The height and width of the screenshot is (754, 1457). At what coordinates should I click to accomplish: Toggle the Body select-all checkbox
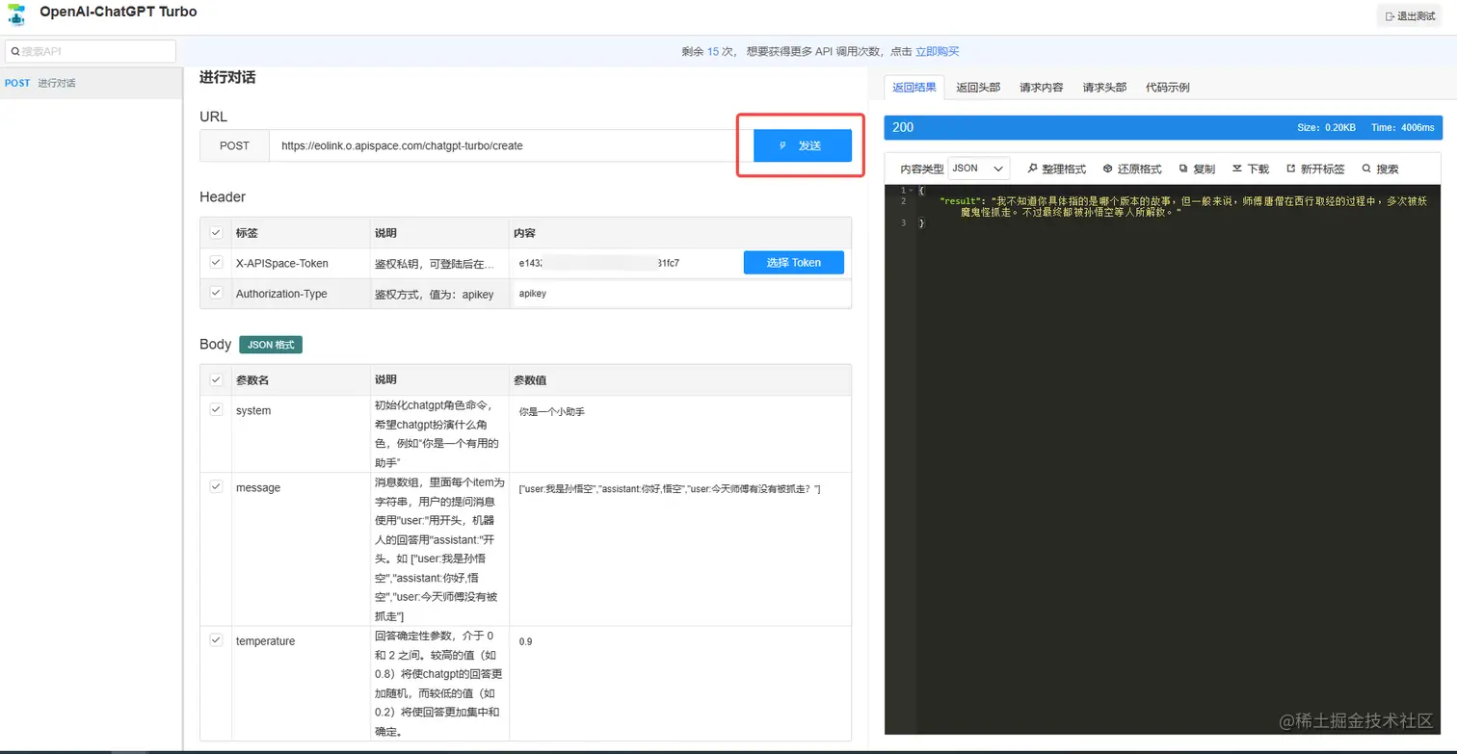[216, 379]
